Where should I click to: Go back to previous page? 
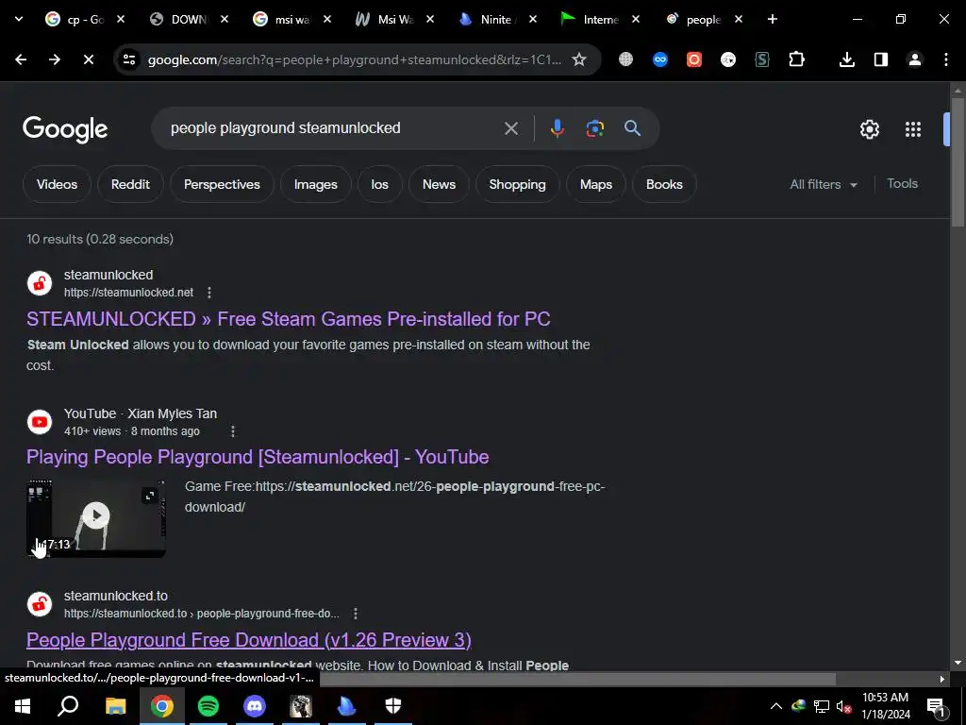pyautogui.click(x=21, y=59)
